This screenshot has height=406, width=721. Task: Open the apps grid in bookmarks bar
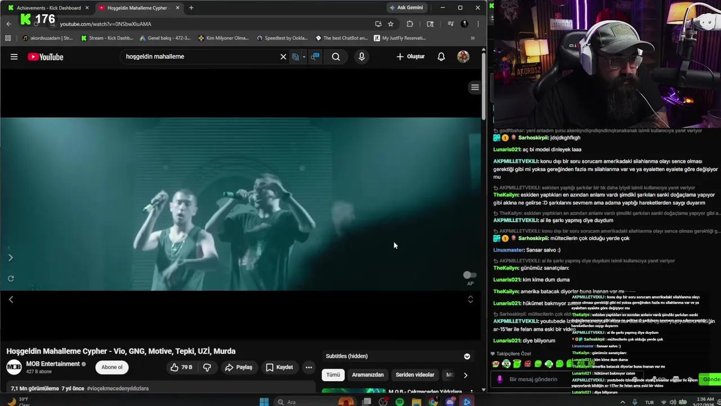click(x=8, y=38)
